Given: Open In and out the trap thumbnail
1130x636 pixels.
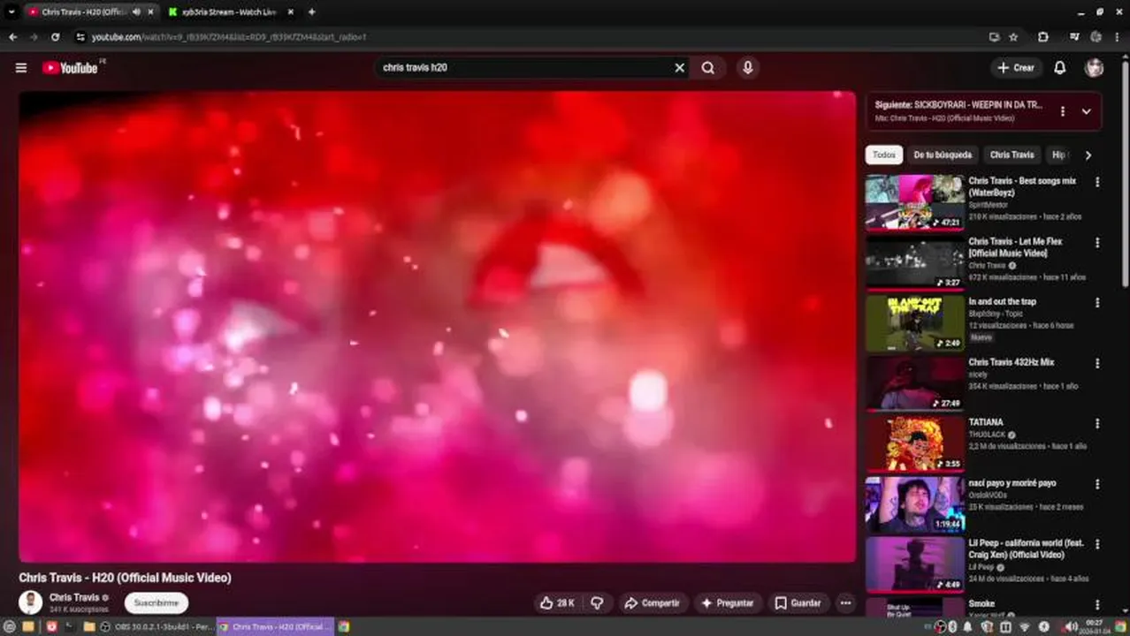Looking at the screenshot, I should click(x=914, y=322).
